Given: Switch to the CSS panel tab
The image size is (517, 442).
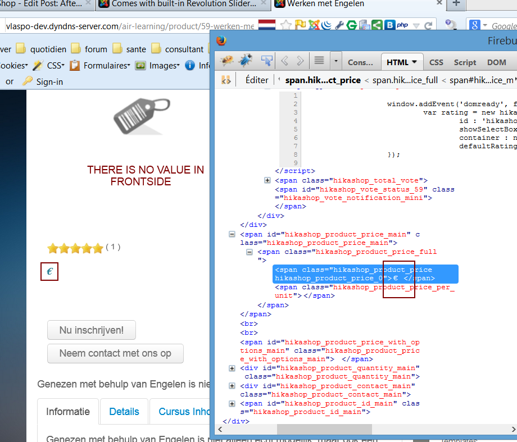Looking at the screenshot, I should point(436,62).
